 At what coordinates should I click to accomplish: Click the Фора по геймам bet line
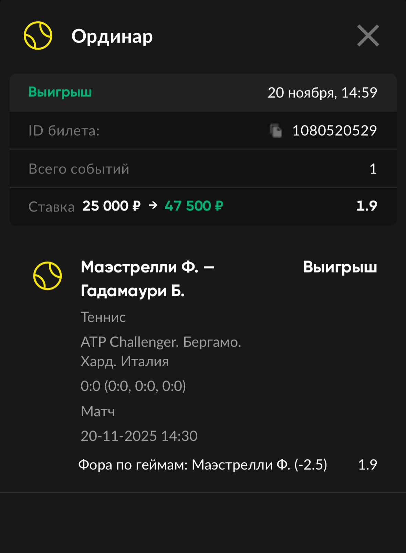click(x=202, y=465)
